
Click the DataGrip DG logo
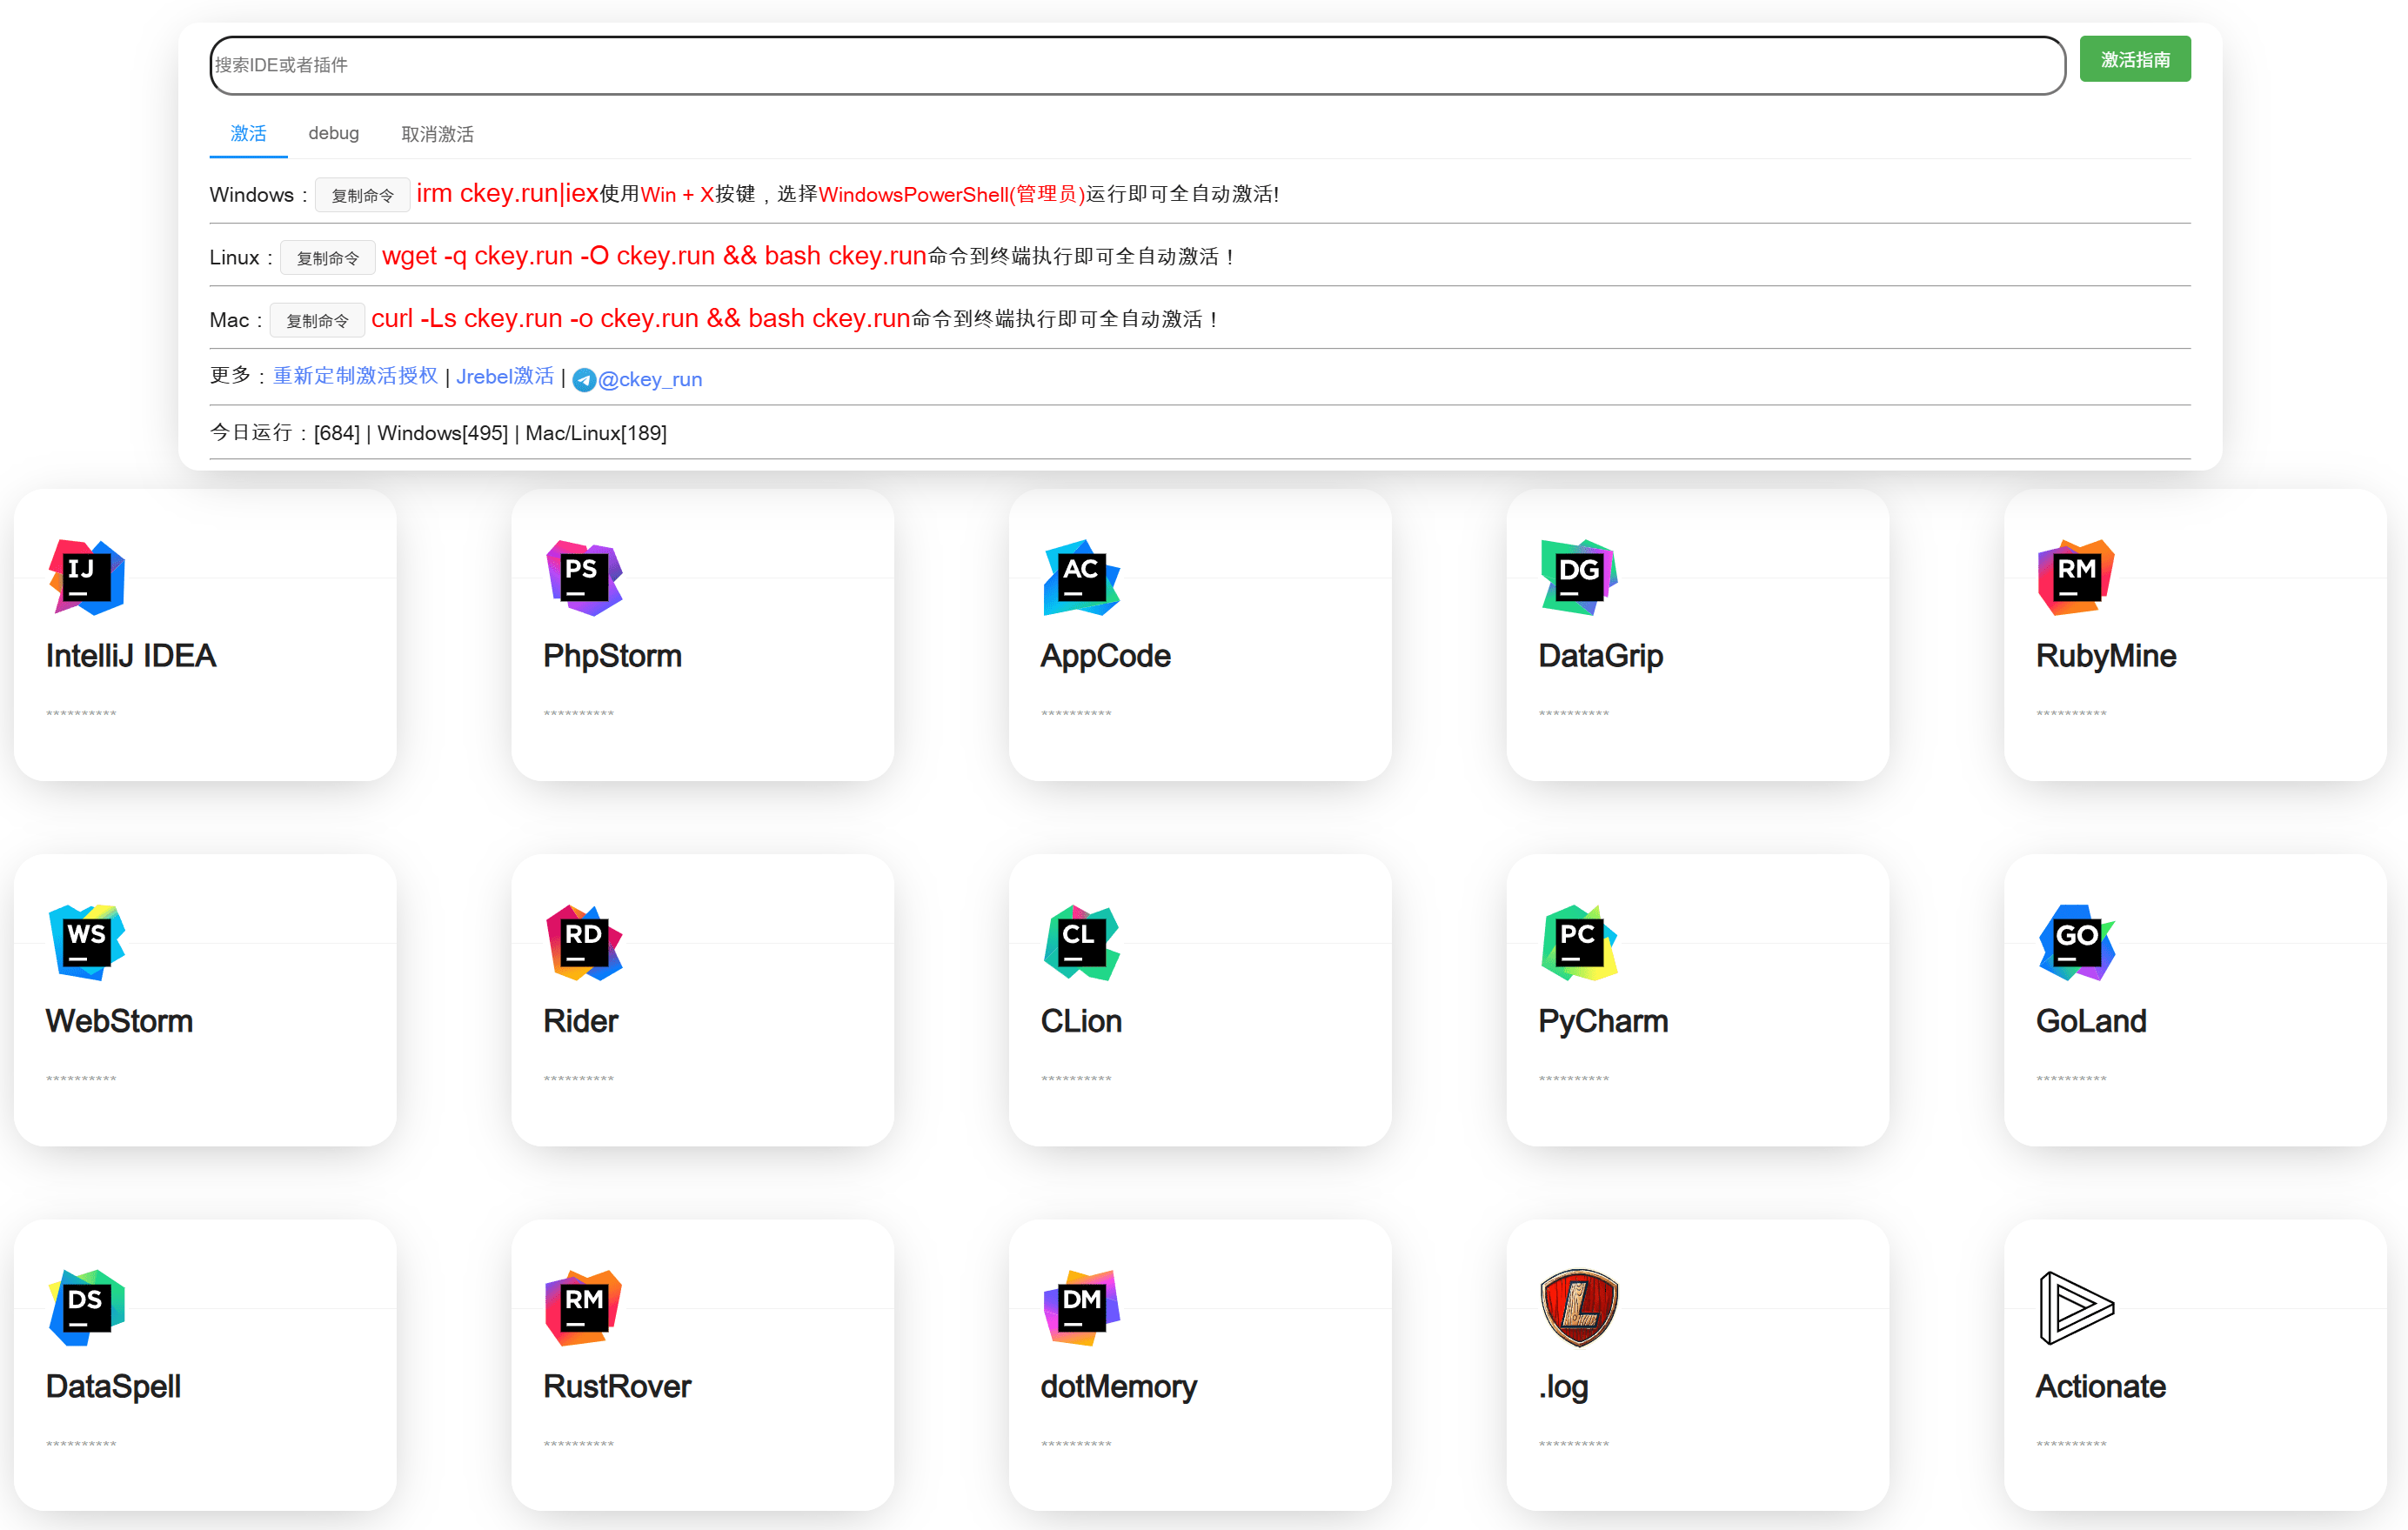coord(1579,577)
